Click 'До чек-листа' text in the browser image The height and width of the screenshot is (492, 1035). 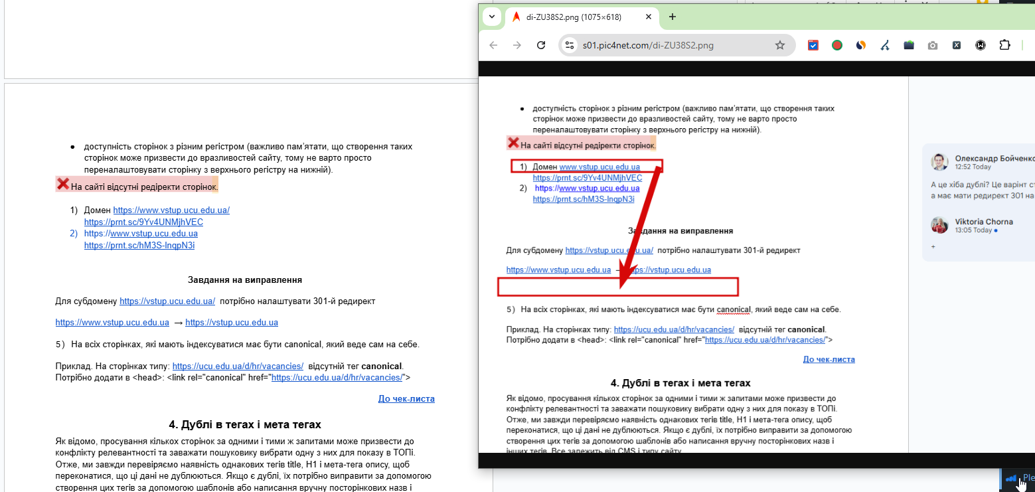[x=829, y=359]
